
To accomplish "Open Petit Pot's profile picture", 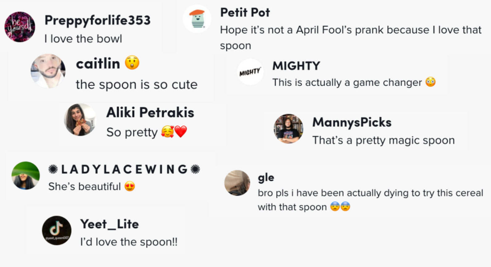I will [x=197, y=19].
